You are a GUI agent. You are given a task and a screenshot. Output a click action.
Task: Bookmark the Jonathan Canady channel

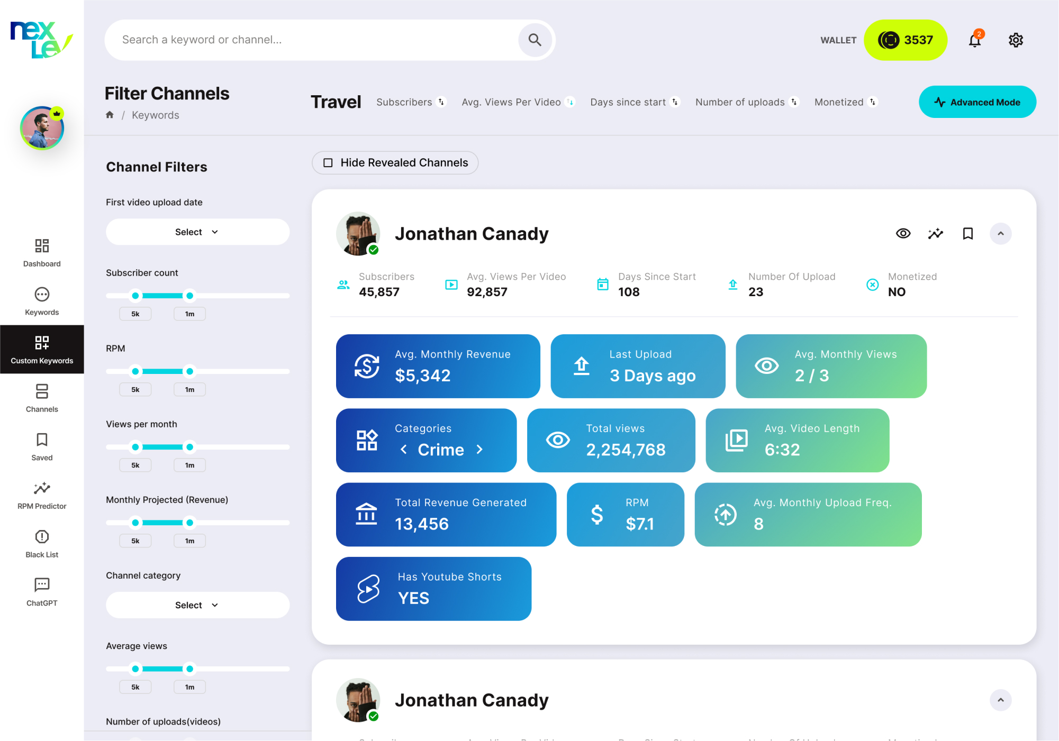967,233
